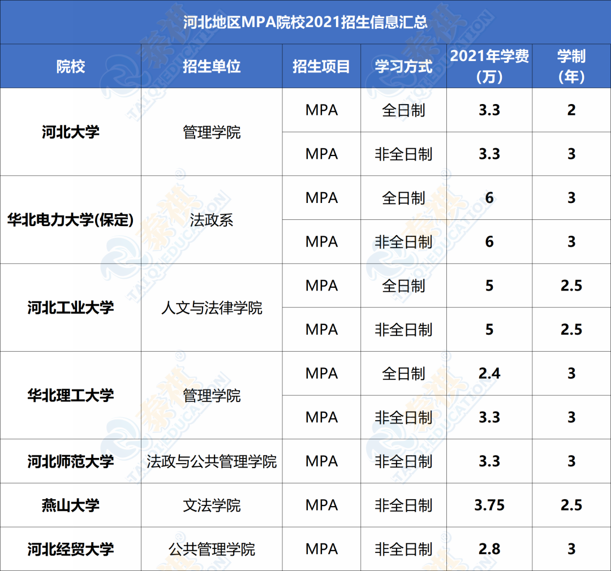Select the 院校 column header
Image resolution: width=611 pixels, height=571 pixels.
coord(71,67)
